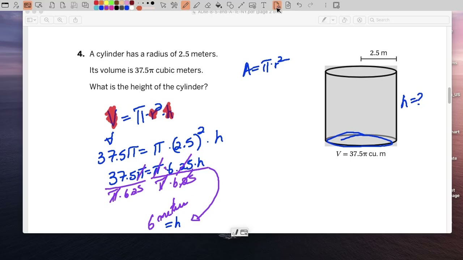
Task: Click Preview's highlight pen button
Action: click(x=324, y=20)
